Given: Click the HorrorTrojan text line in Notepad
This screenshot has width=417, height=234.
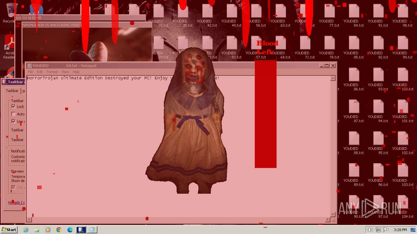Looking at the screenshot, I should point(123,78).
